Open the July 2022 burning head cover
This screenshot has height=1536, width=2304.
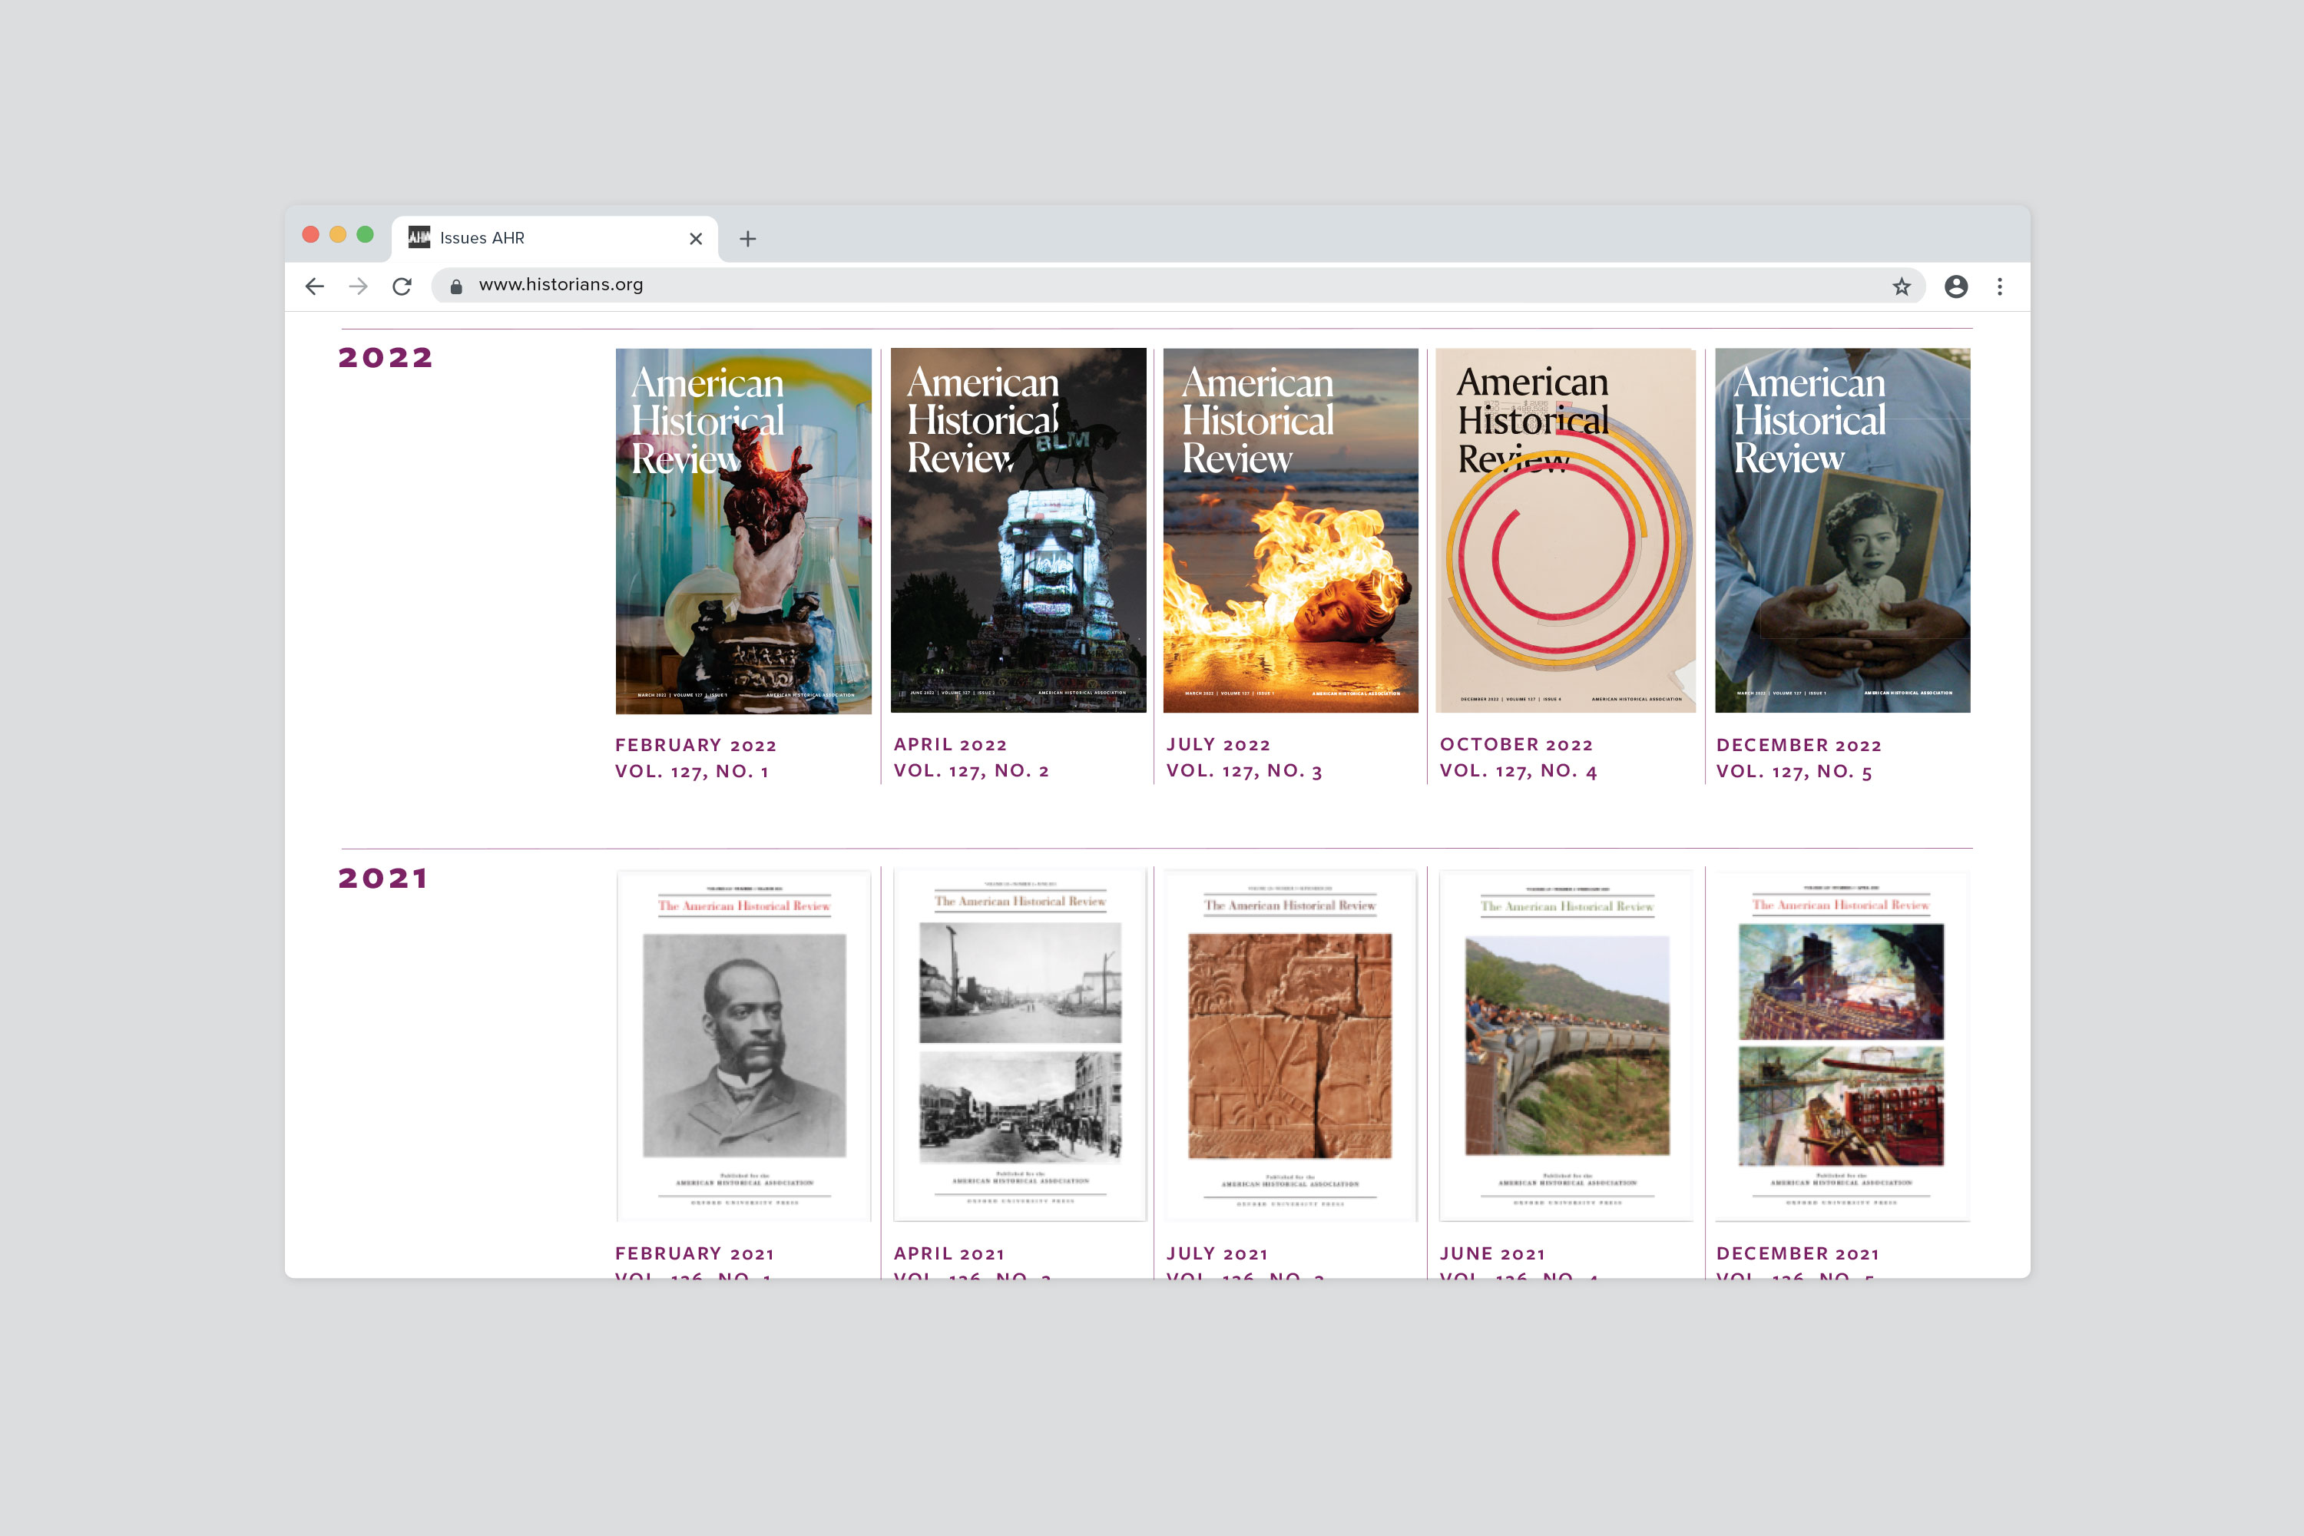click(x=1290, y=531)
